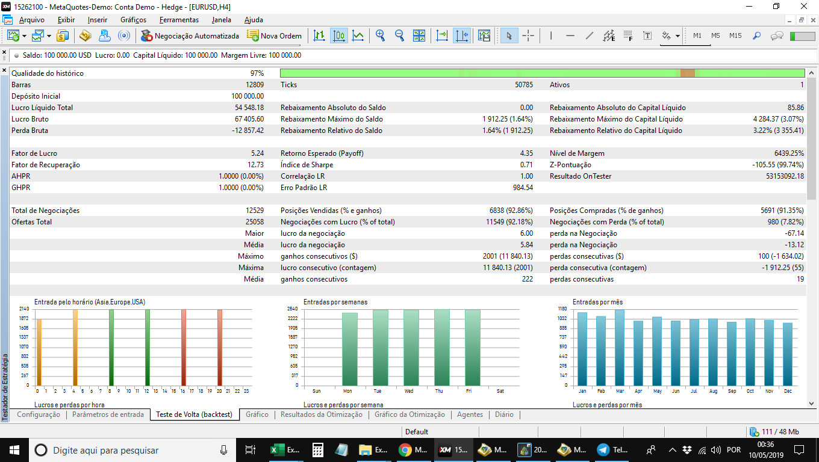Open the Arquivo menu
819x462 pixels.
[x=31, y=20]
